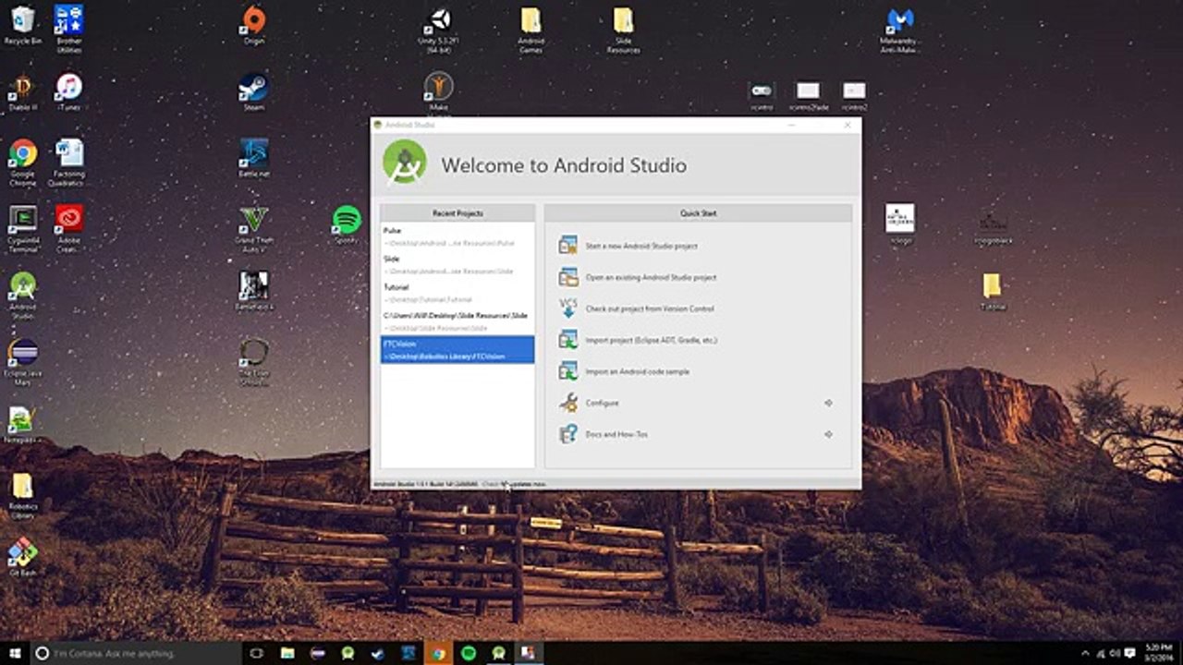Viewport: 1183px width, 665px height.
Task: Click the Brother Utilities desktop icon
Action: pos(68,29)
